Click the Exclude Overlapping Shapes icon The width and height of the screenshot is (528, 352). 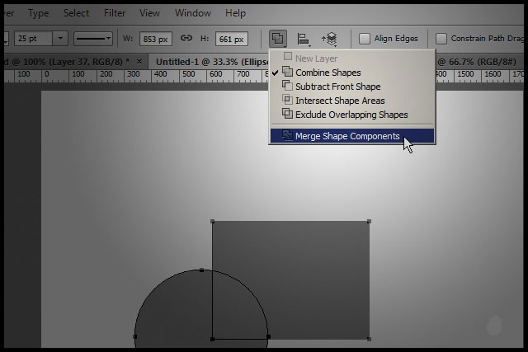click(287, 115)
